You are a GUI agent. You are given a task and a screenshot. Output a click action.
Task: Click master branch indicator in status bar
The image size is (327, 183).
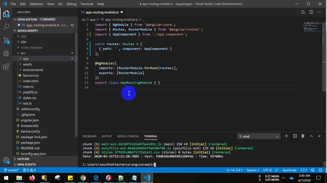pos(11,170)
